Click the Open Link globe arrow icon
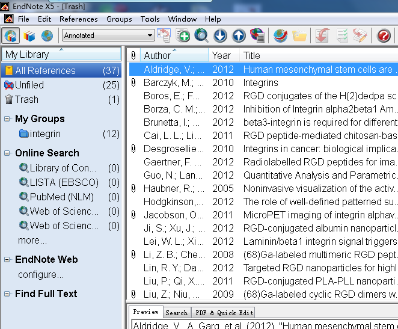 click(281, 35)
